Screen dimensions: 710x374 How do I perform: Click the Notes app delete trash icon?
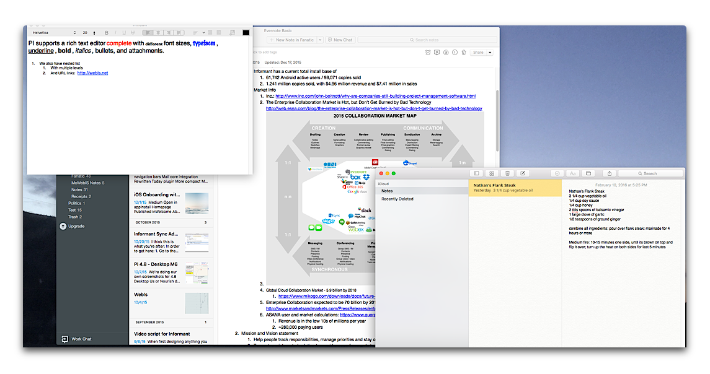pos(507,173)
